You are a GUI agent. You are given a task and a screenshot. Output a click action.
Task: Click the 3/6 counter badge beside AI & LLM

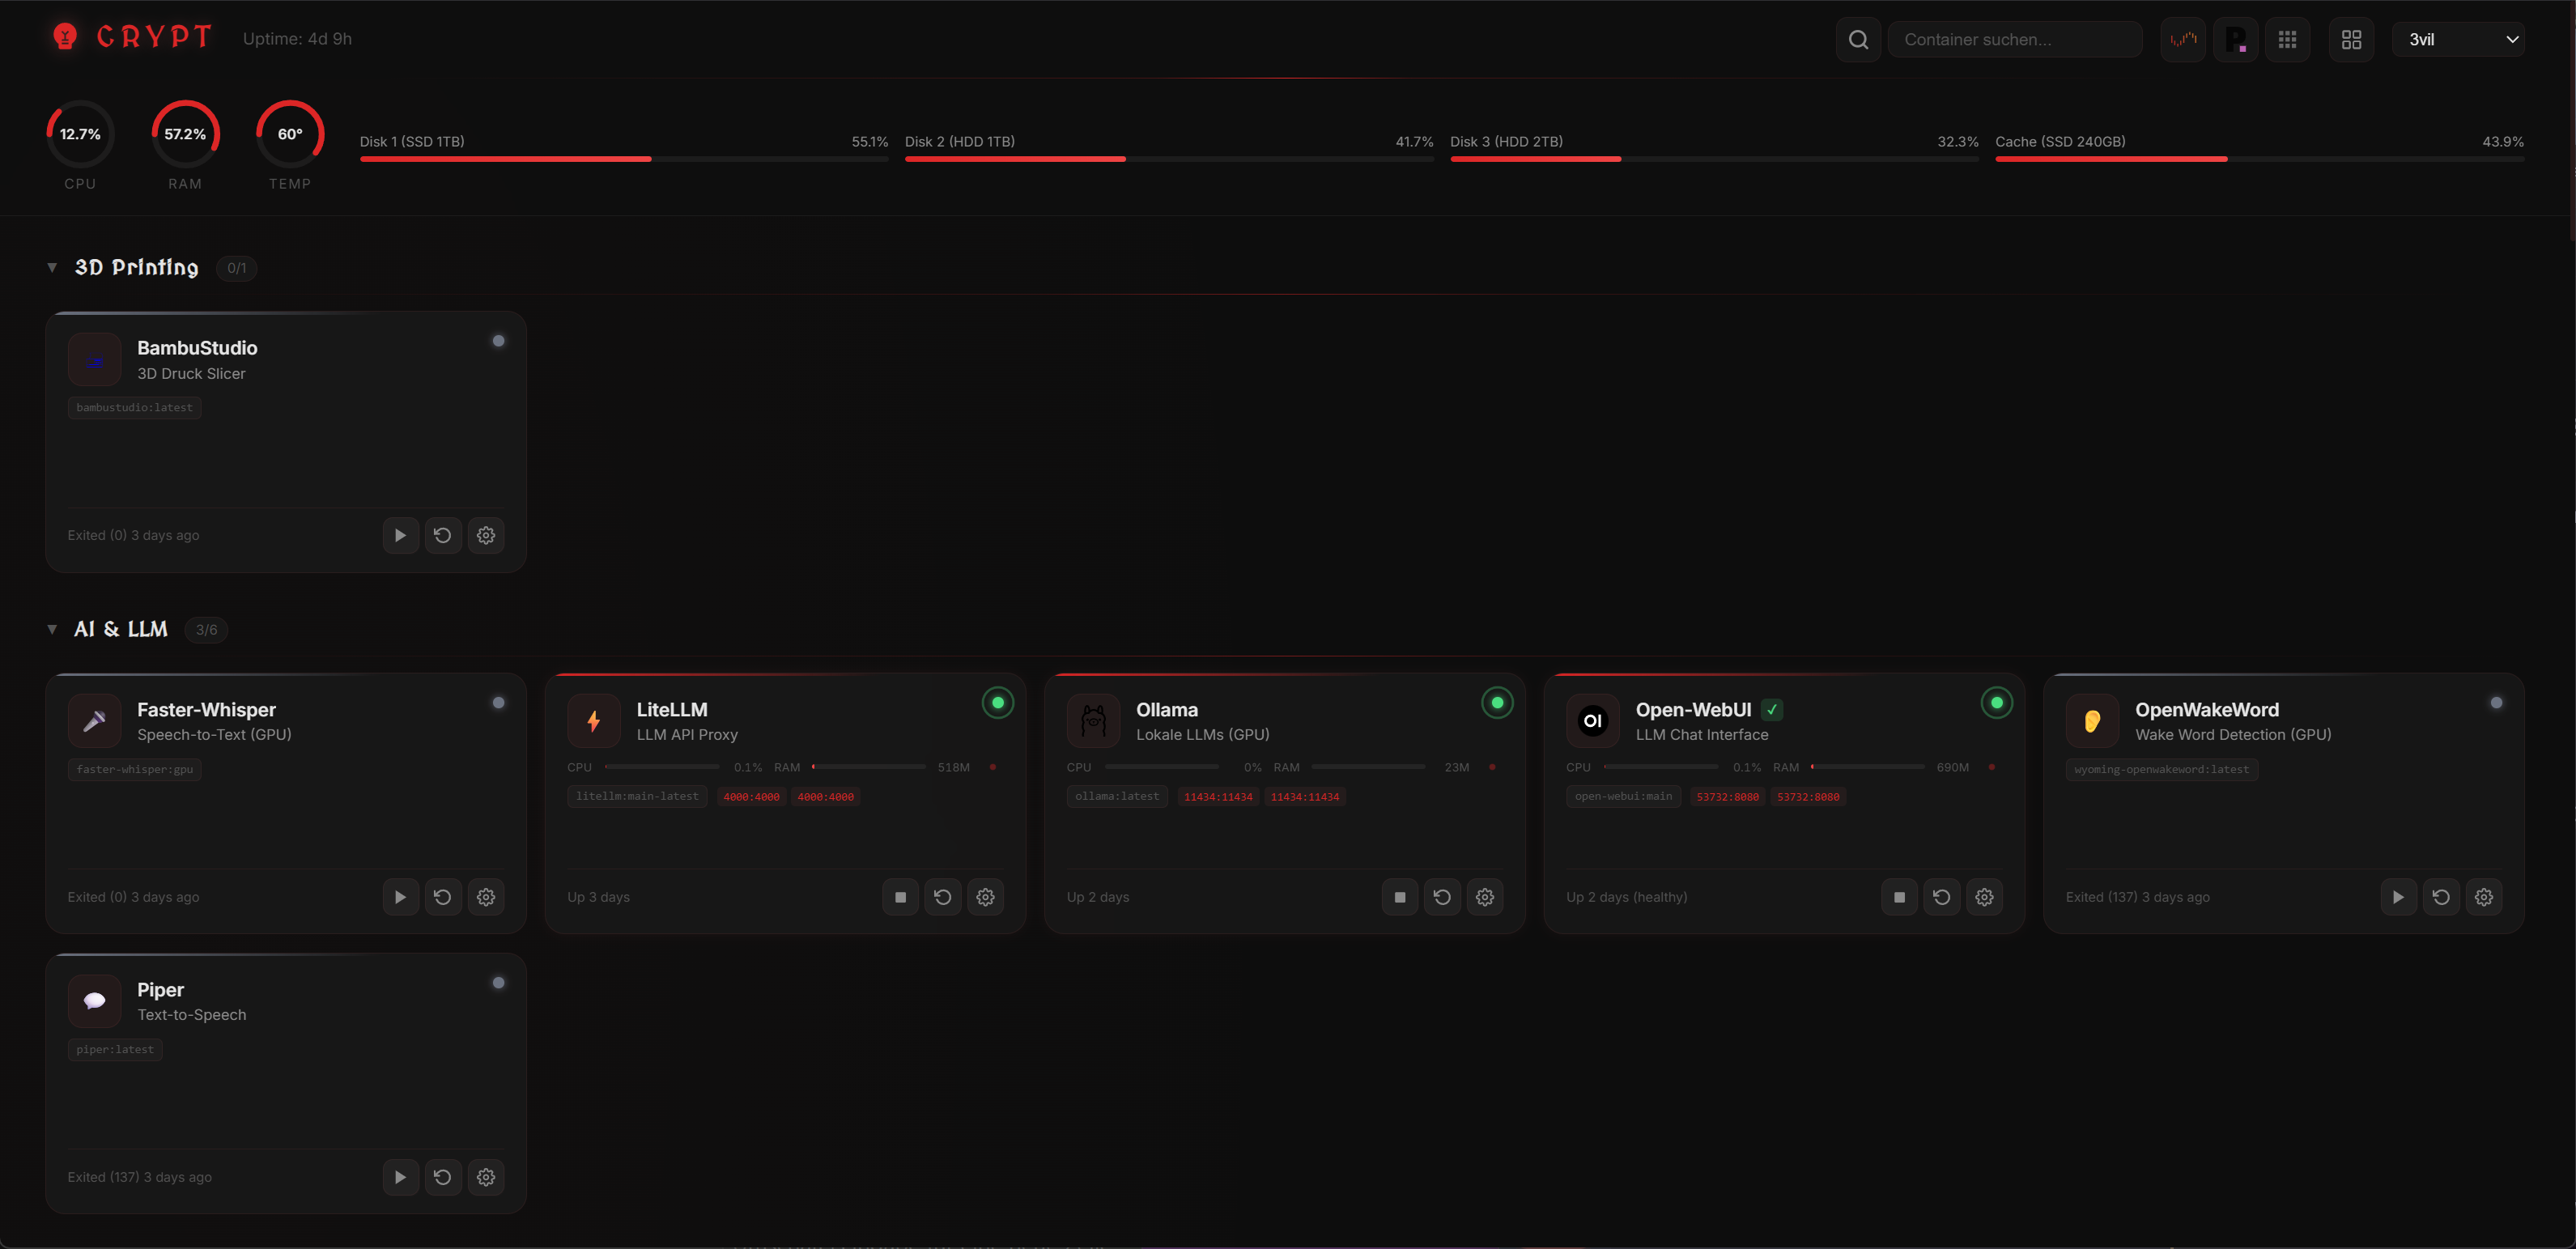coord(206,630)
